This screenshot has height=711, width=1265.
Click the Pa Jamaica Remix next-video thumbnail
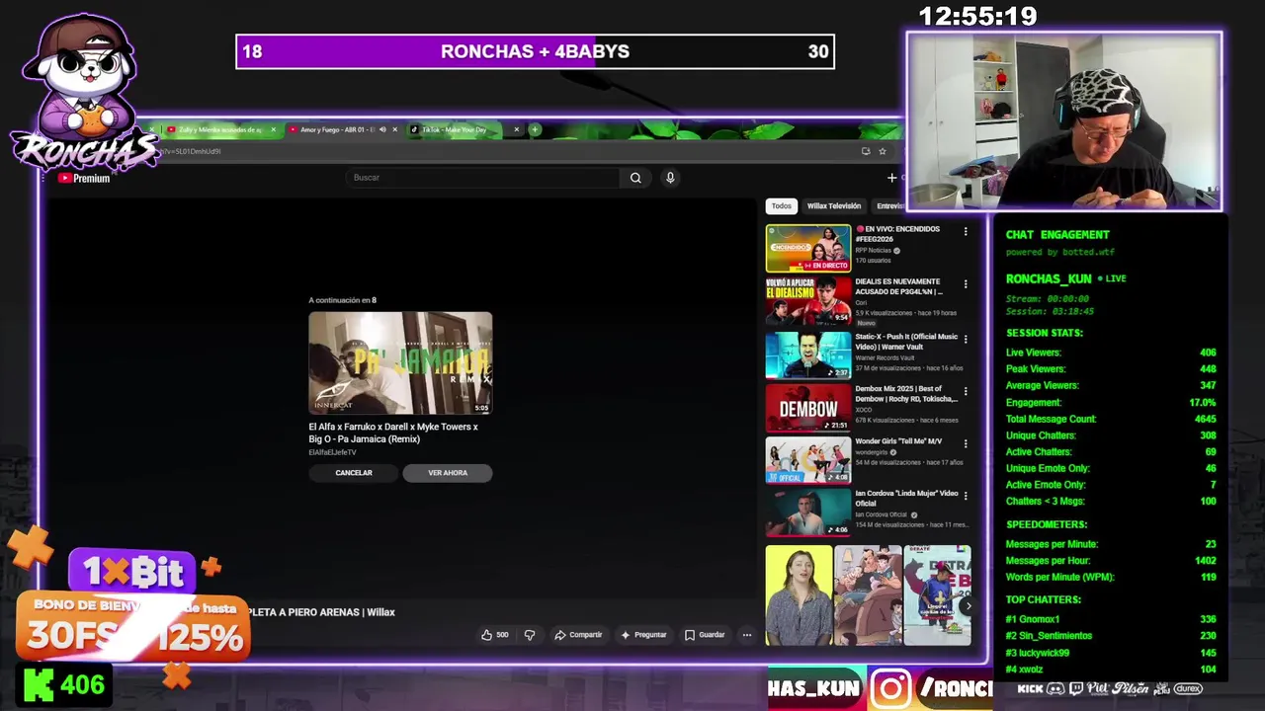[400, 363]
